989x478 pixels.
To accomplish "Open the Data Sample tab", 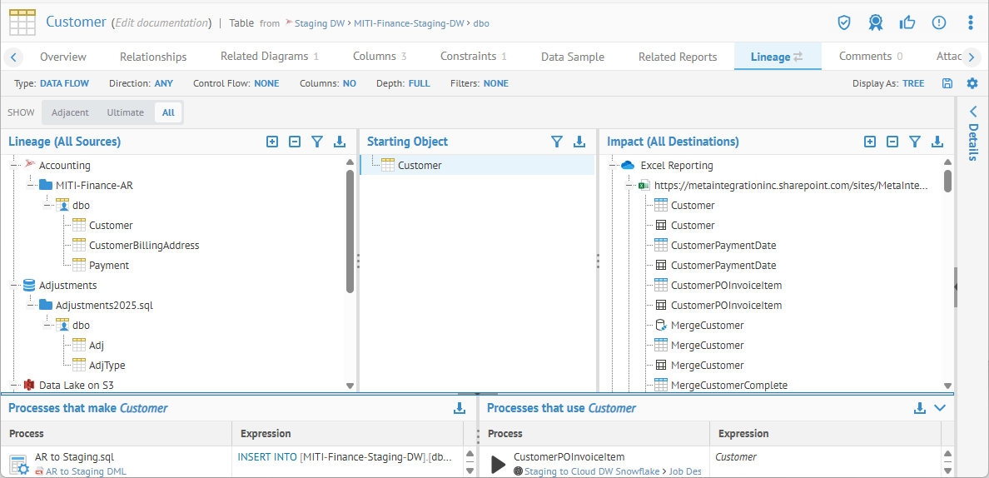I will [572, 57].
